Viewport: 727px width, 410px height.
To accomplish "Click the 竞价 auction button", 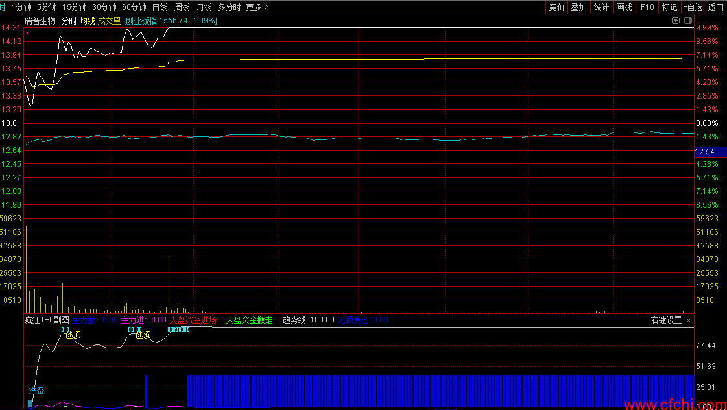I will coord(556,7).
